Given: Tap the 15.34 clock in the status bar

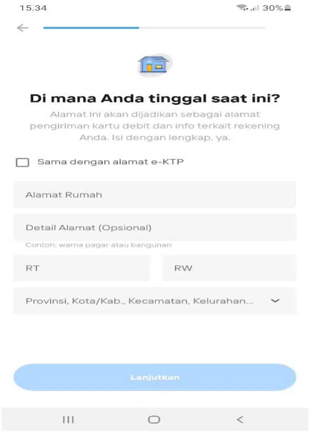Looking at the screenshot, I should pos(33,7).
